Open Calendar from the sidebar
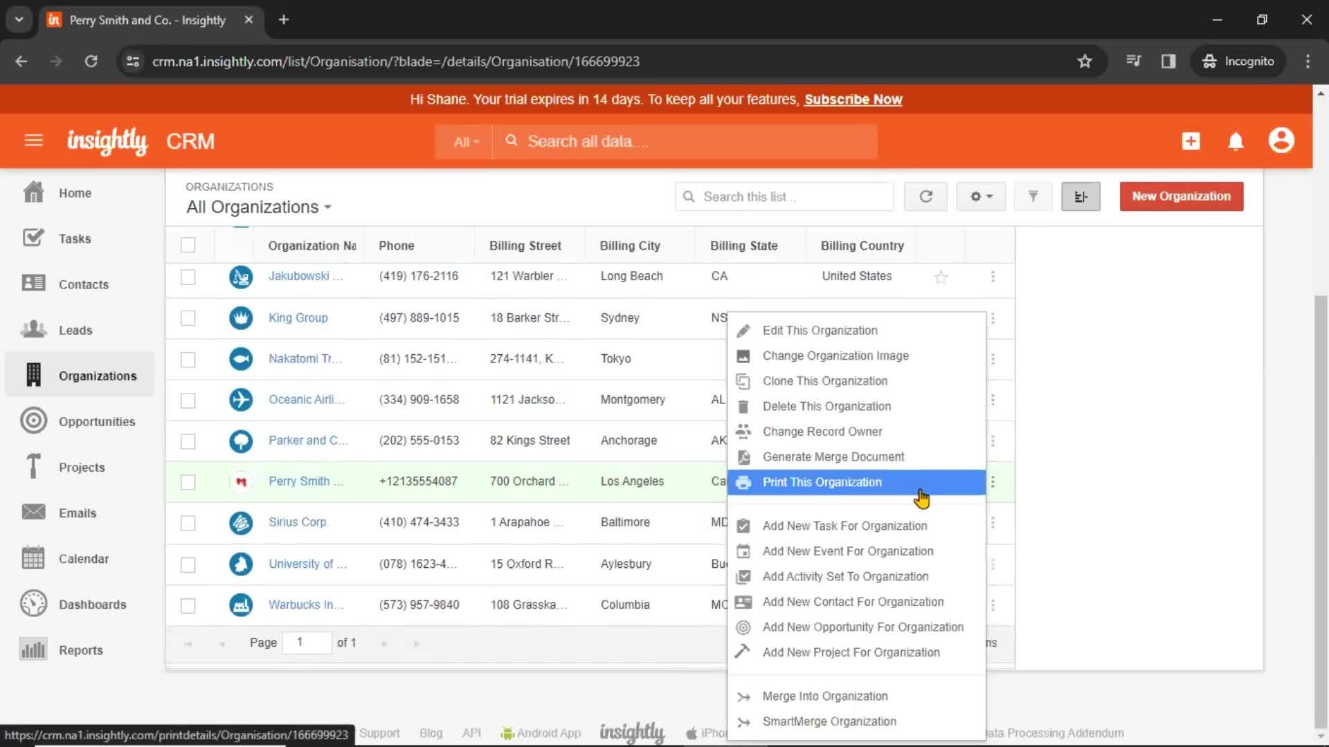 point(83,558)
